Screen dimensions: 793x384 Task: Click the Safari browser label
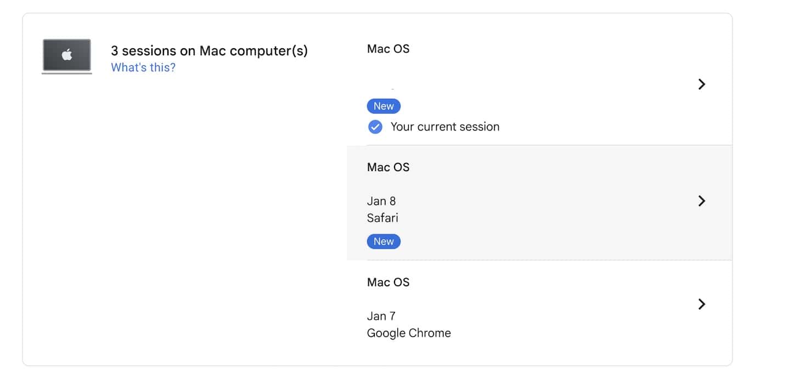[x=383, y=218]
